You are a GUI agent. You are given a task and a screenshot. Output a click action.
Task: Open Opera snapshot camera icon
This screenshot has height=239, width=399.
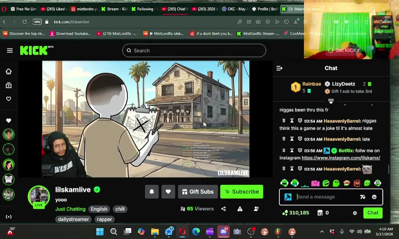258,22
